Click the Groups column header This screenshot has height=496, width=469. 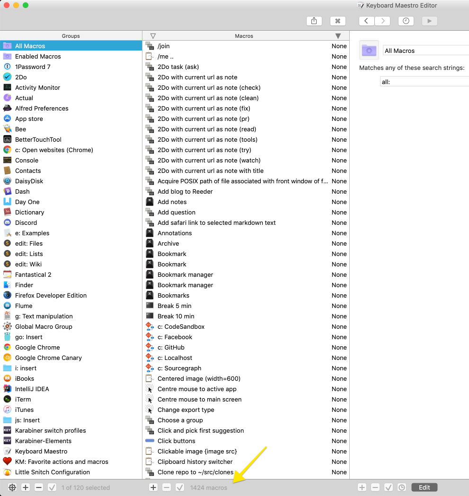pyautogui.click(x=71, y=36)
